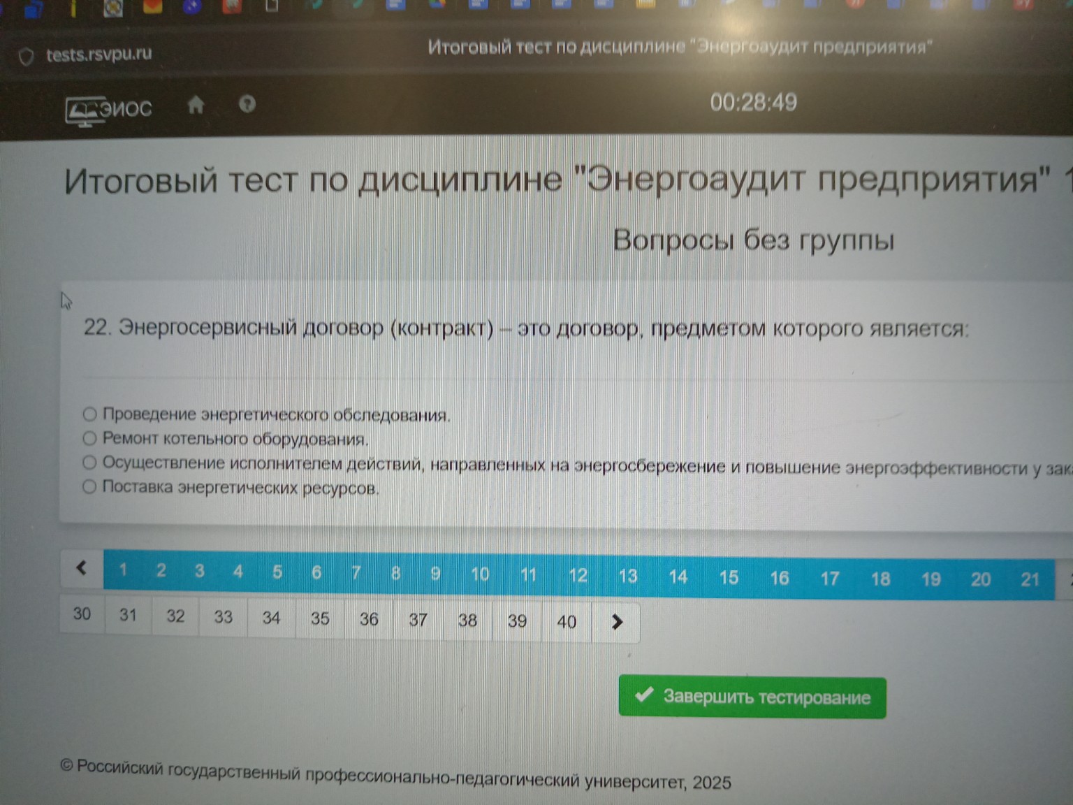Switch to question 35

tap(320, 618)
